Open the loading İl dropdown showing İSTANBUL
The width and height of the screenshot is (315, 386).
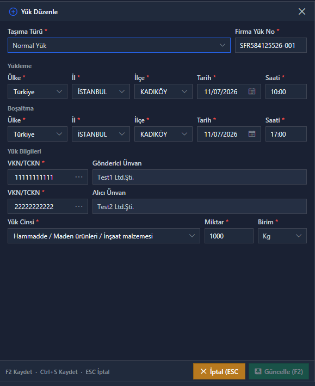click(101, 91)
